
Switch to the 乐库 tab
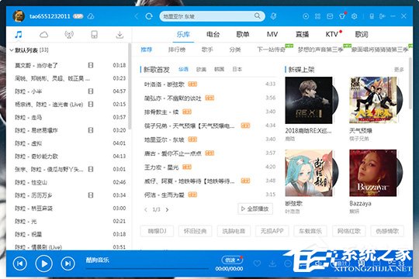tap(183, 34)
